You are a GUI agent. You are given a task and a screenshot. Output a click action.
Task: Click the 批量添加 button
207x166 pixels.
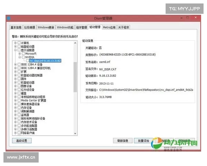pyautogui.click(x=144, y=141)
